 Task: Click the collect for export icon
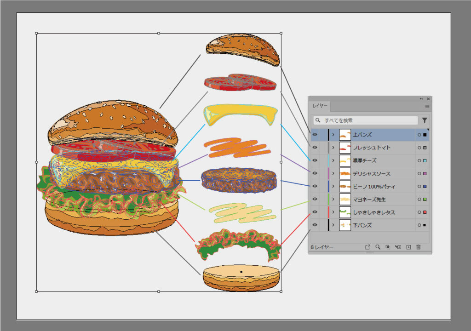pyautogui.click(x=368, y=247)
